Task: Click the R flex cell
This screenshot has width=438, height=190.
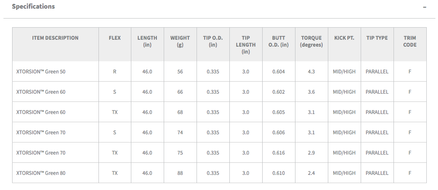Action: click(x=115, y=72)
